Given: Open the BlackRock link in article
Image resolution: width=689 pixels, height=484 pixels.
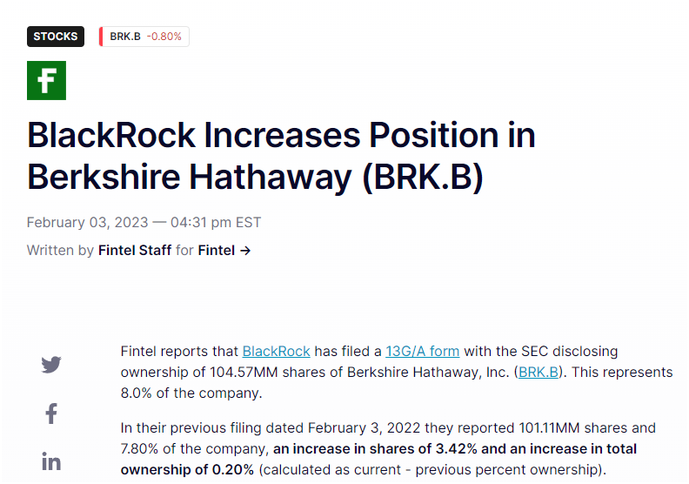Looking at the screenshot, I should 277,351.
